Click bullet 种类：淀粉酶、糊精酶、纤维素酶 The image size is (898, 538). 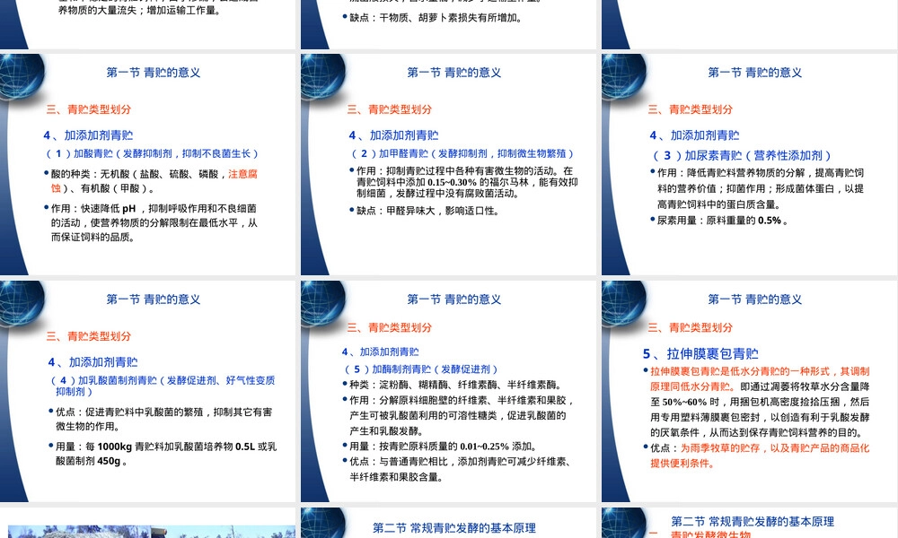[x=453, y=384]
